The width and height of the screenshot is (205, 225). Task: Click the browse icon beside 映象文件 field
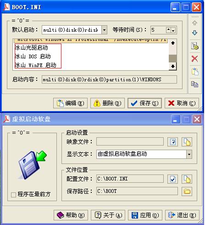click(172, 142)
